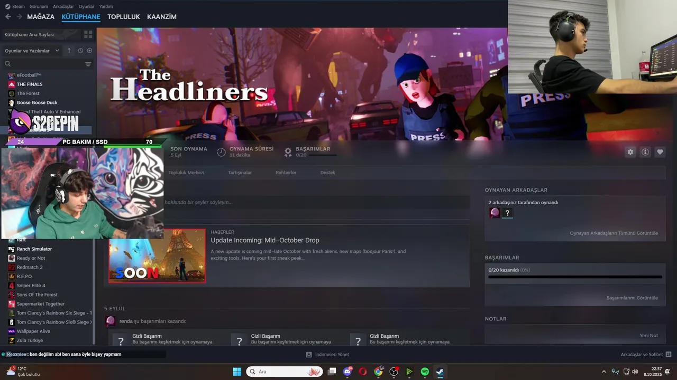Screen dimensions: 677x380
Task: Click the downloads manager icon
Action: pyautogui.click(x=309, y=355)
